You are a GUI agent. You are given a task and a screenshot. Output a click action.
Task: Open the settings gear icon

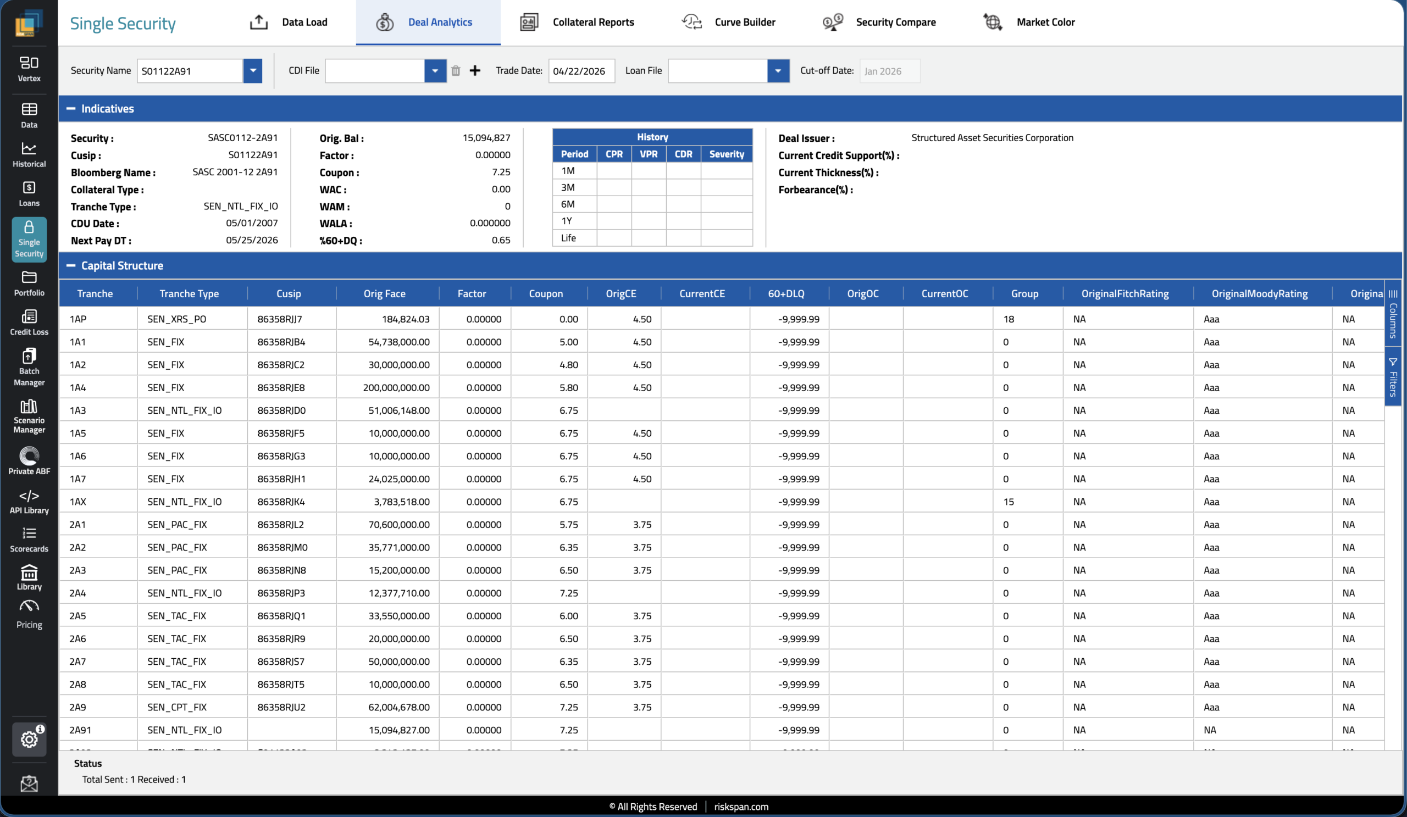click(x=29, y=739)
